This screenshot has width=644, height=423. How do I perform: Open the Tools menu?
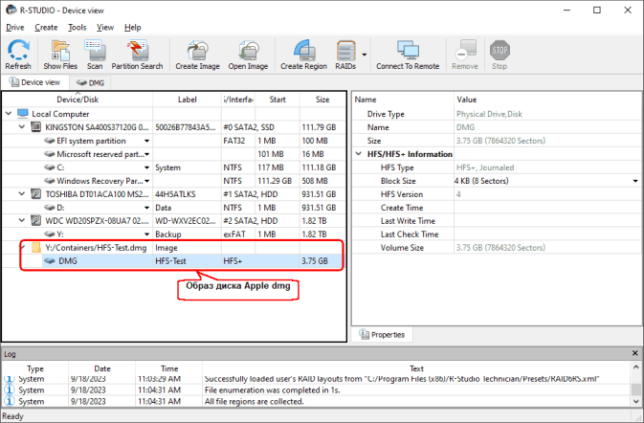[x=78, y=28]
